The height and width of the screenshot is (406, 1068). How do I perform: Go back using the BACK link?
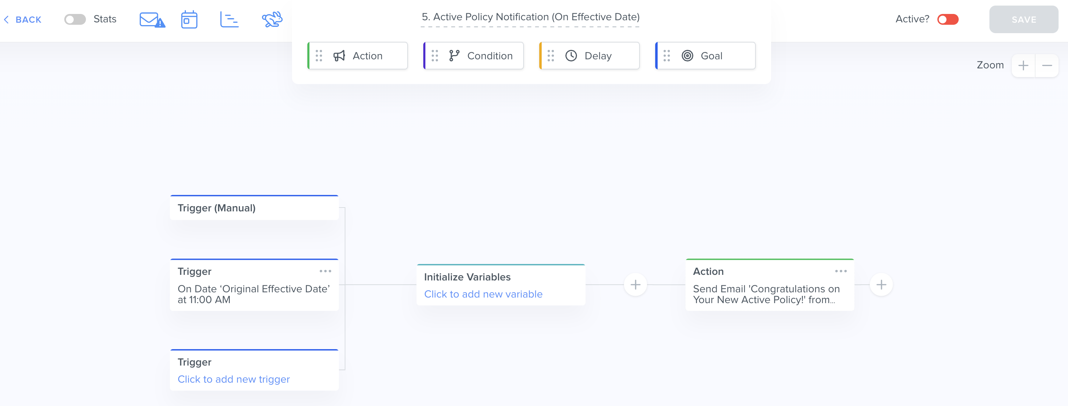[23, 20]
